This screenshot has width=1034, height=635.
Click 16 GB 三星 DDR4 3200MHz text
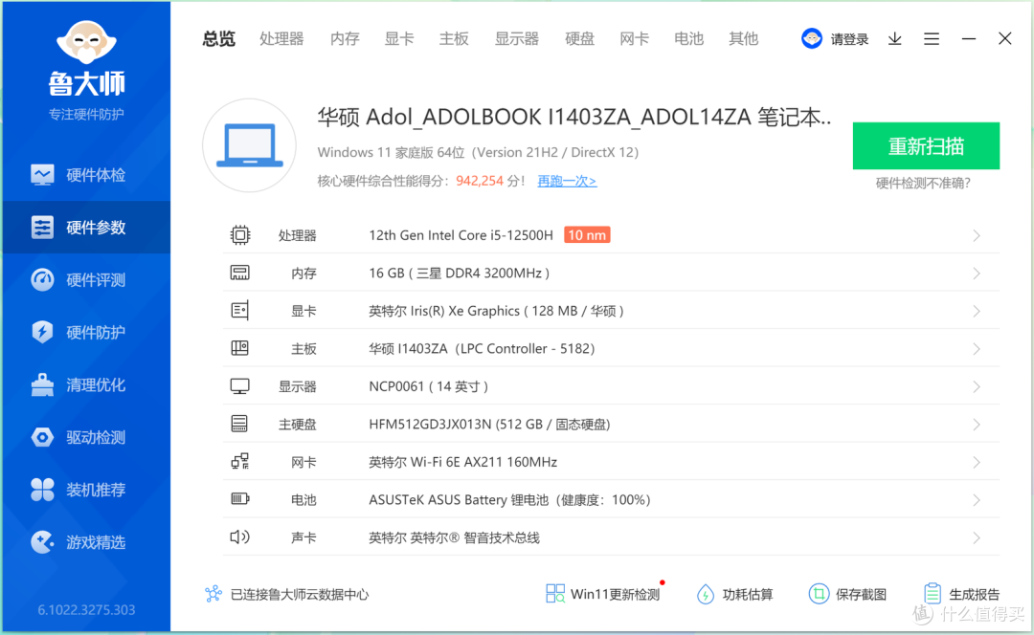pyautogui.click(x=459, y=273)
